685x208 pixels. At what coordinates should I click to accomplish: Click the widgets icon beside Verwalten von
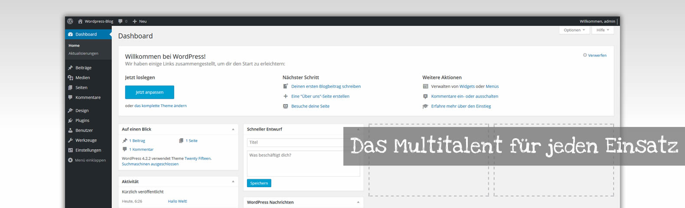point(425,86)
